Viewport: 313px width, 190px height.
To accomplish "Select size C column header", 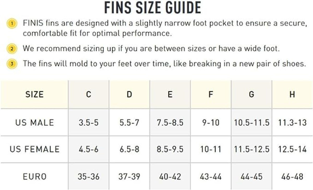I will (89, 94).
